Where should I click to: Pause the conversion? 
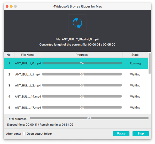121,133
